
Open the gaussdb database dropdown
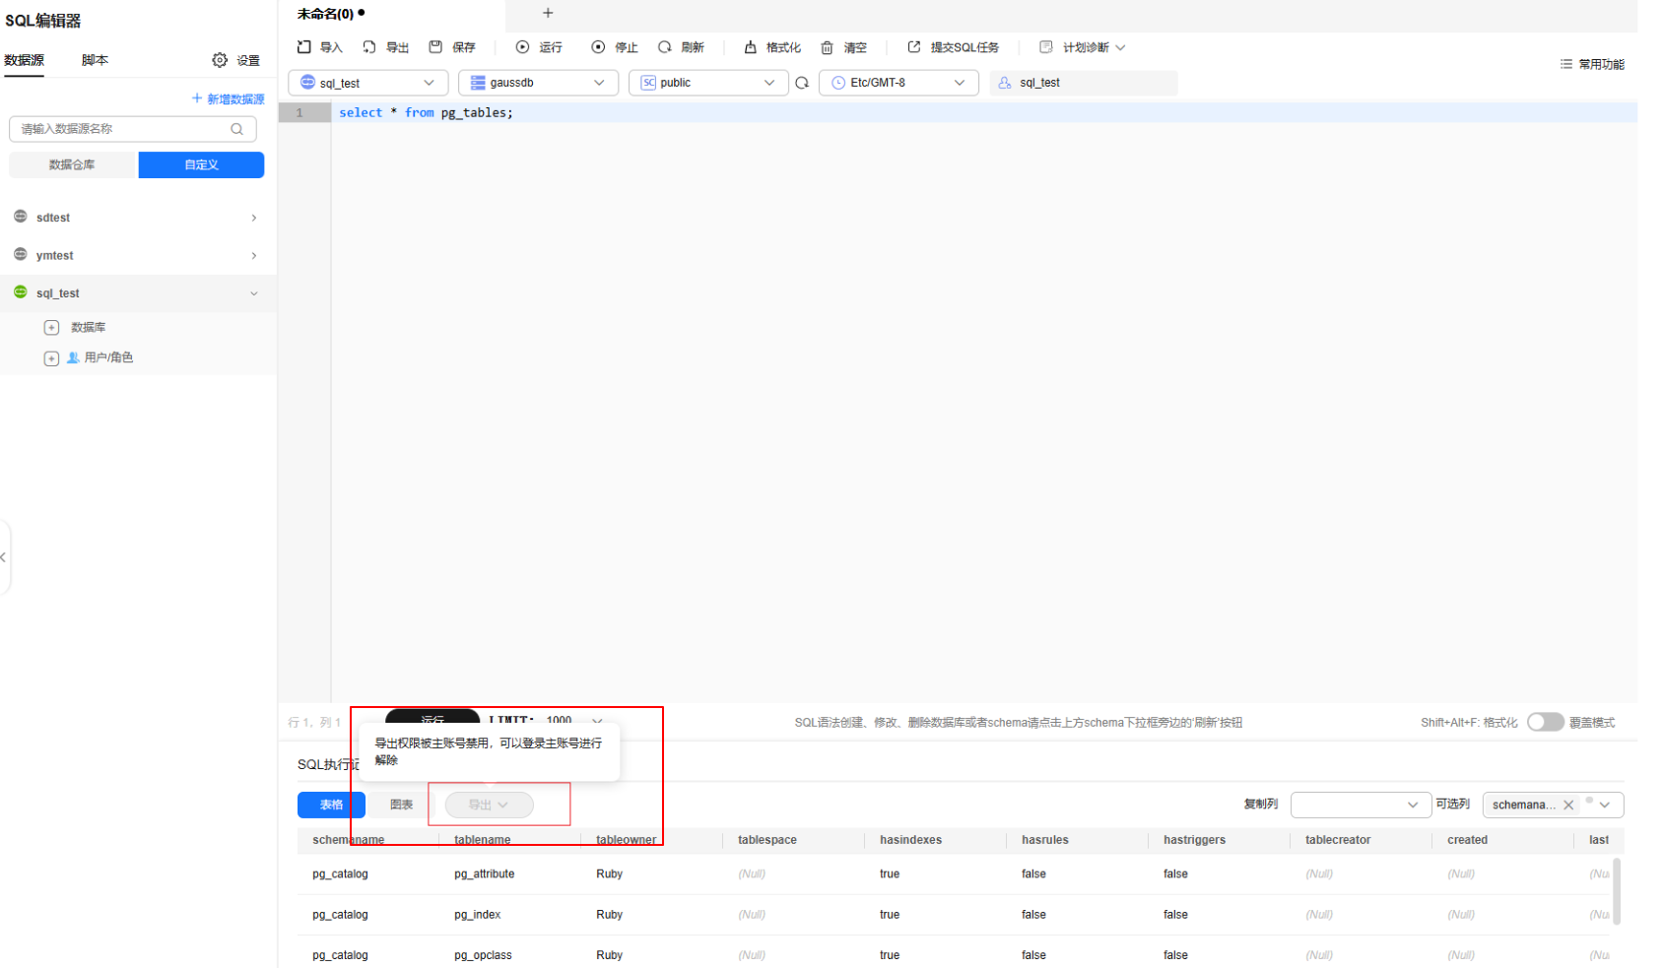538,83
